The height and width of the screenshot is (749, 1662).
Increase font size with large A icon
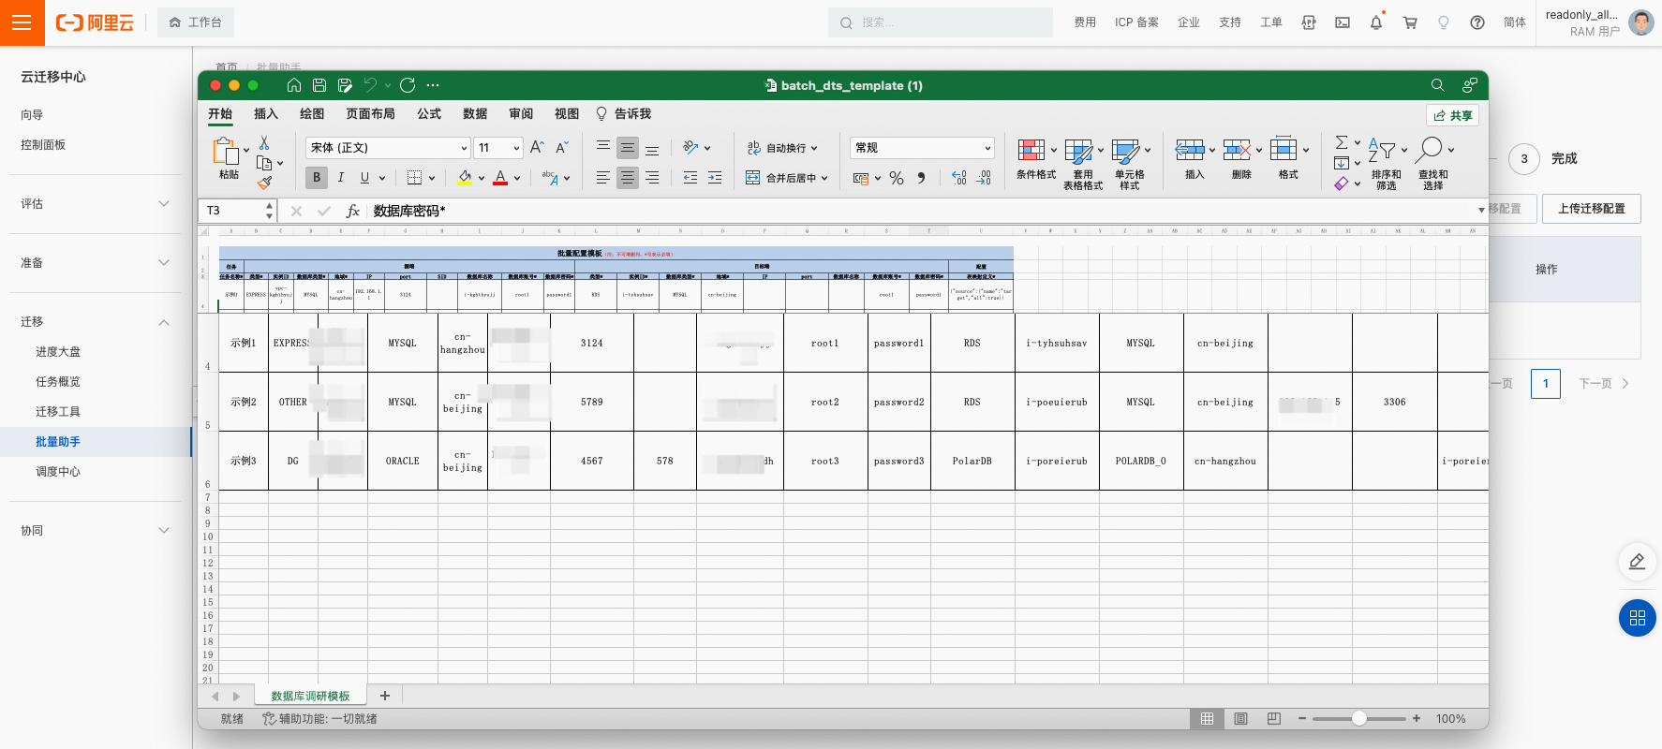point(537,147)
